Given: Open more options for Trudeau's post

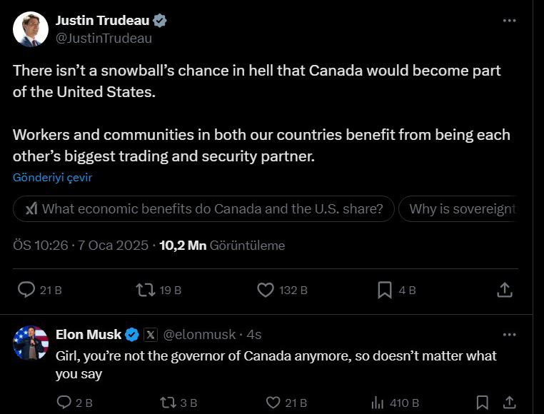Looking at the screenshot, I should (x=509, y=21).
